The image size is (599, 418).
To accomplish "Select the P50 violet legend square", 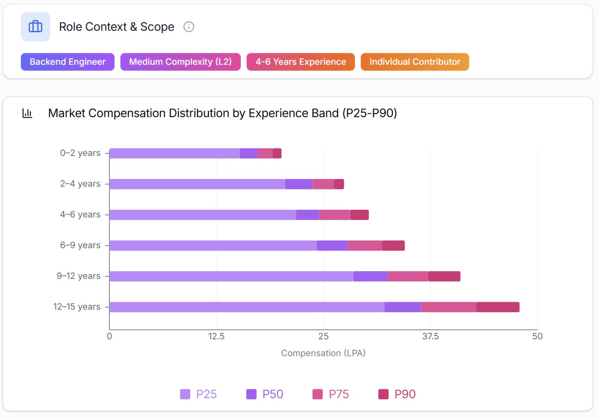I will pyautogui.click(x=251, y=394).
